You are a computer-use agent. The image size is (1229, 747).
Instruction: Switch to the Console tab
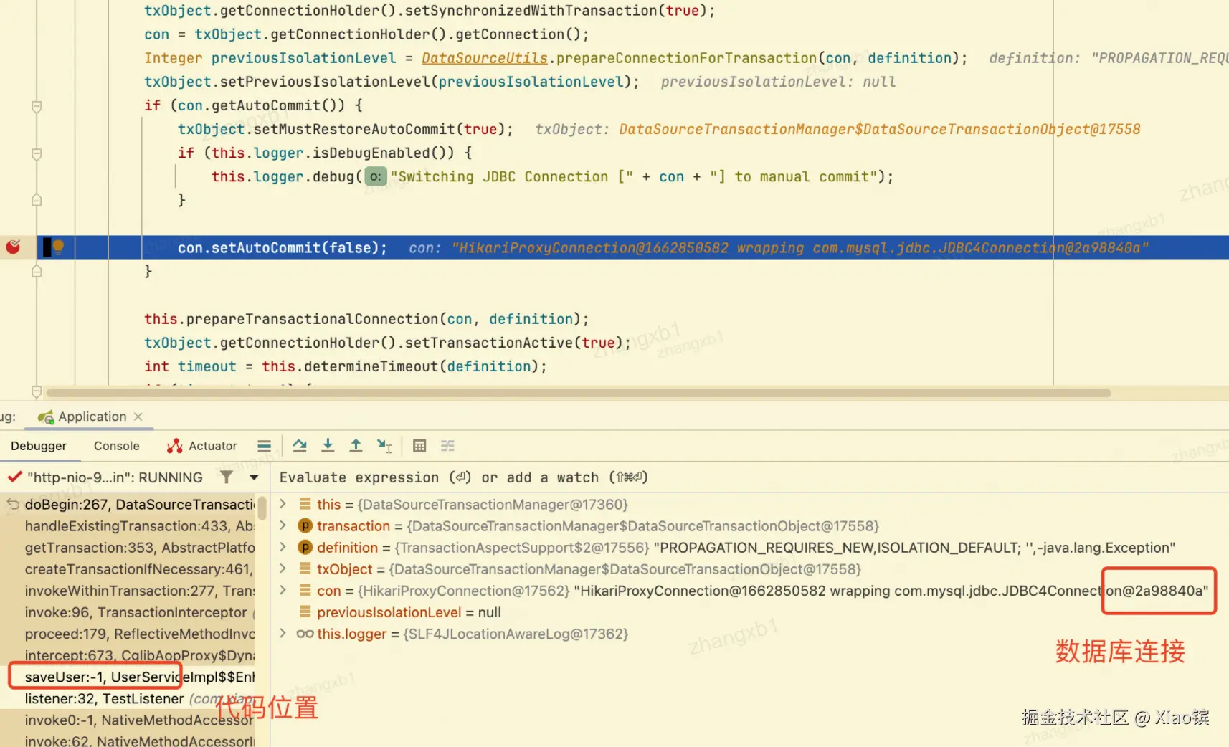tap(117, 446)
